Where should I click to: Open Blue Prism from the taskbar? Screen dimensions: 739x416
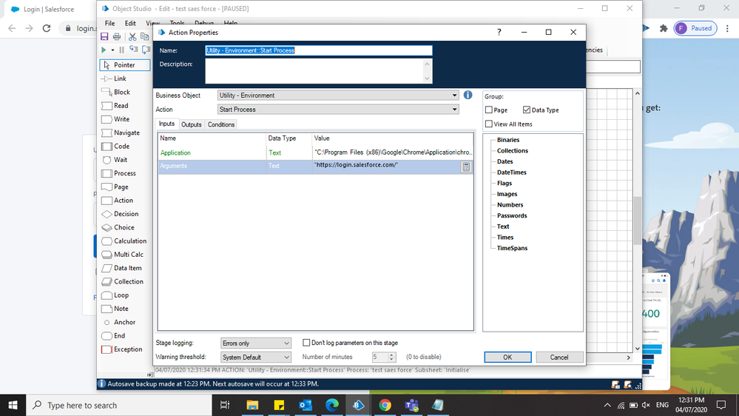pyautogui.click(x=358, y=405)
